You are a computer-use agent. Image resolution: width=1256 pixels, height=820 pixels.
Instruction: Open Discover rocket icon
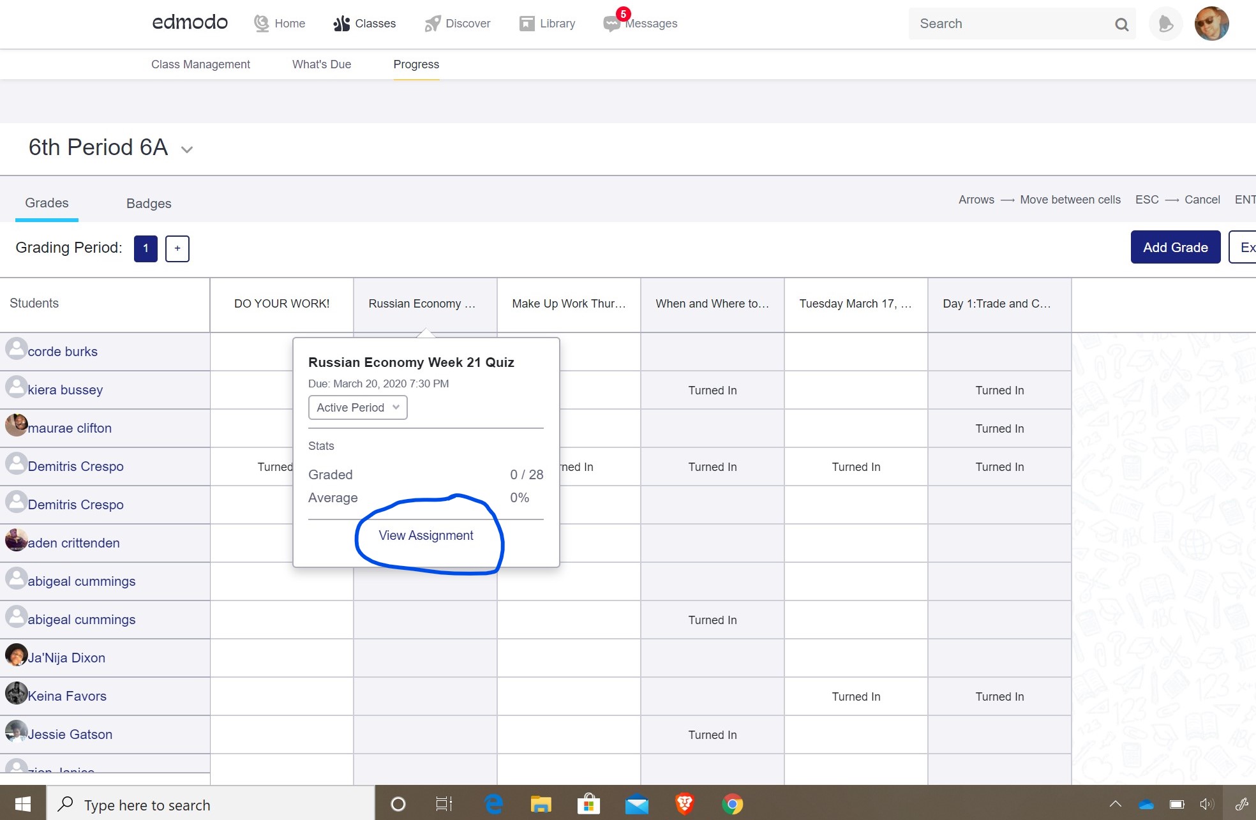point(433,24)
